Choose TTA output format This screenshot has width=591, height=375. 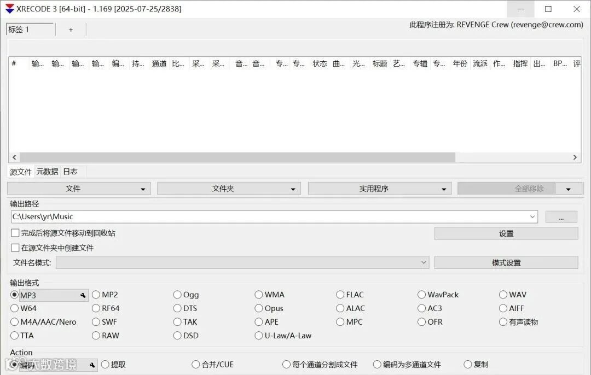click(x=14, y=336)
